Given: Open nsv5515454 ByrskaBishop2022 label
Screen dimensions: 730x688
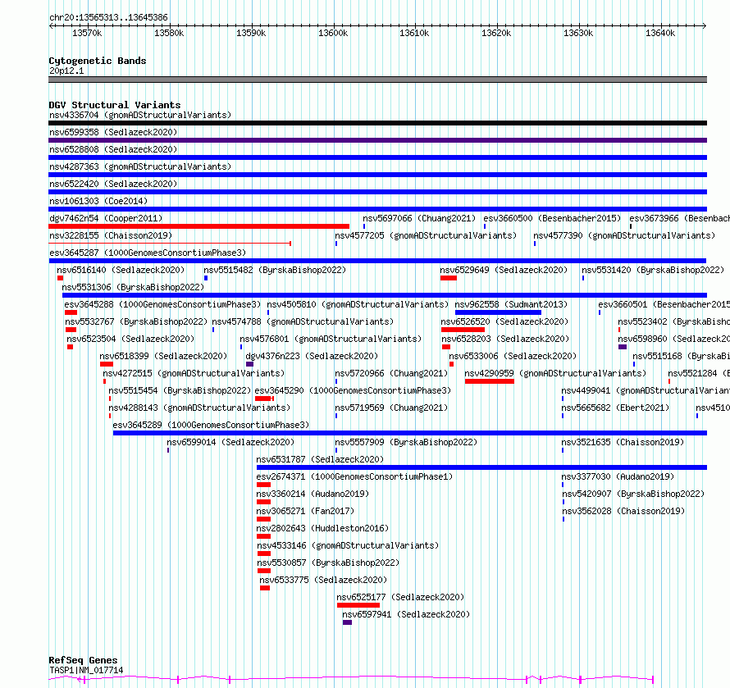Looking at the screenshot, I should pos(180,390).
